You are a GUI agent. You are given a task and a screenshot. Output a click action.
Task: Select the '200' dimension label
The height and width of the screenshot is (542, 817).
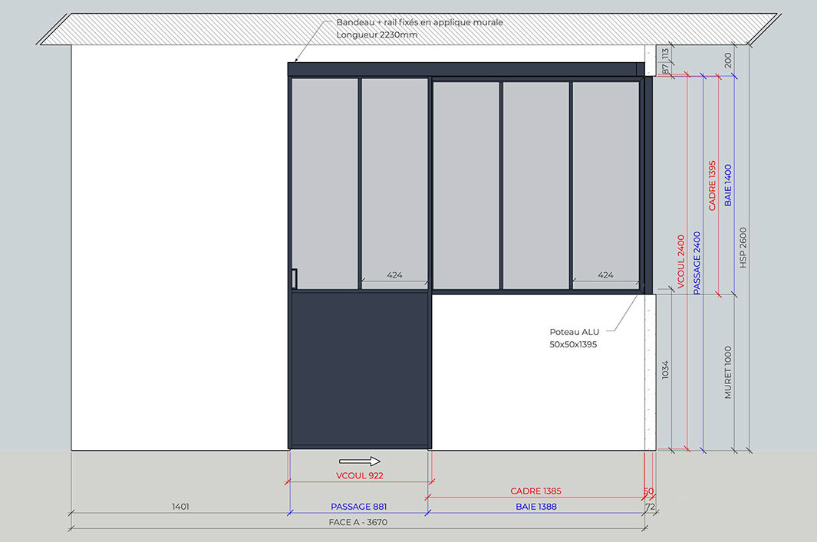pos(728,61)
